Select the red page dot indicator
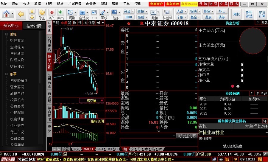 click(233, 86)
